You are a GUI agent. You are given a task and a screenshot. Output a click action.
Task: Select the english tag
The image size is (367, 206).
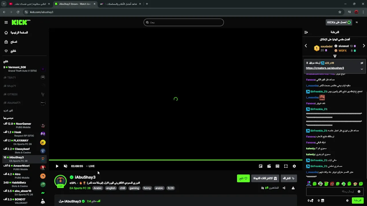111,188
